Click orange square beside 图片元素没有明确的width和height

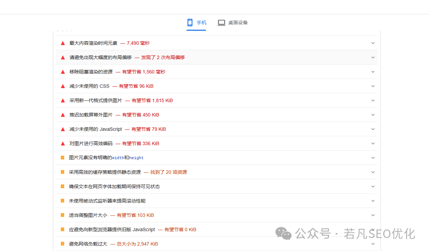63,158
